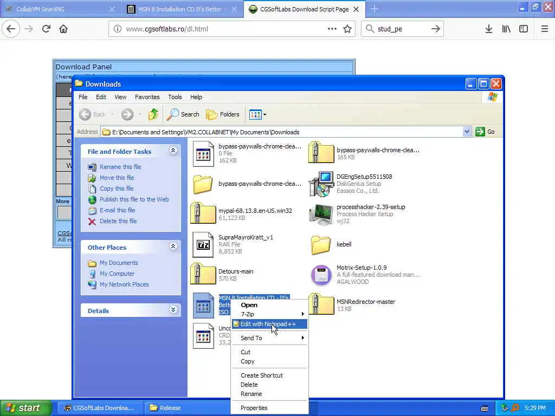Click Search in Downloads toolbar

pos(183,114)
